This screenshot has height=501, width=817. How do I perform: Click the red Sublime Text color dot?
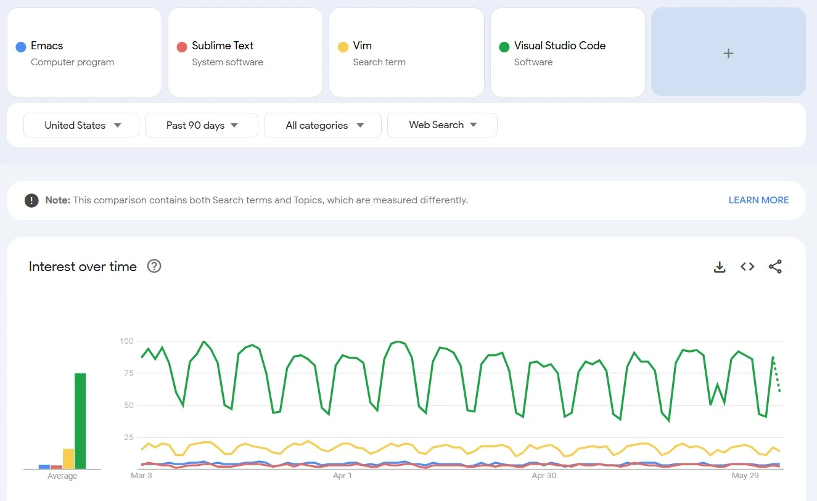(x=182, y=47)
